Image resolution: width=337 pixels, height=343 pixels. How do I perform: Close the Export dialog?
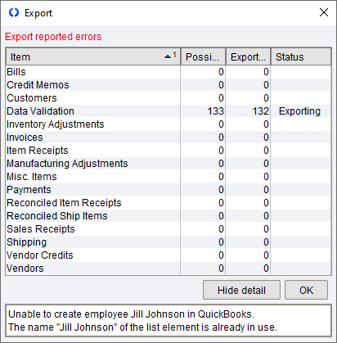[x=324, y=12]
